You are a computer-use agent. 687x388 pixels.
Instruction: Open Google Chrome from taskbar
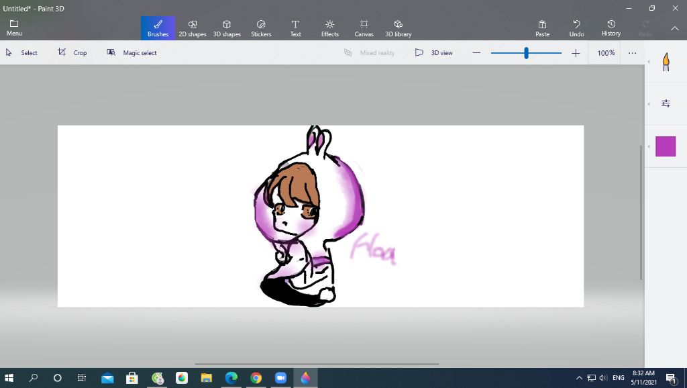256,377
